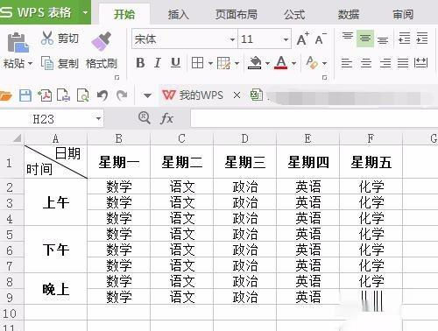Apply red font color A

point(281,63)
